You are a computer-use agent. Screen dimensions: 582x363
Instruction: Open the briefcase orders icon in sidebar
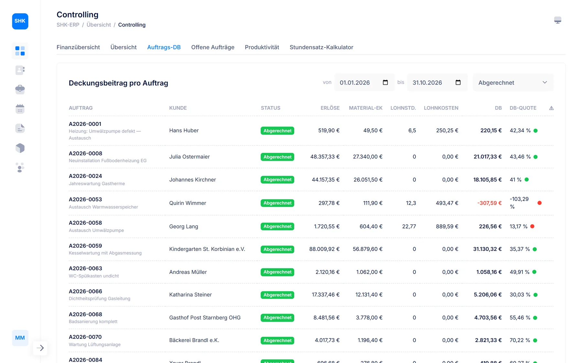(x=20, y=89)
